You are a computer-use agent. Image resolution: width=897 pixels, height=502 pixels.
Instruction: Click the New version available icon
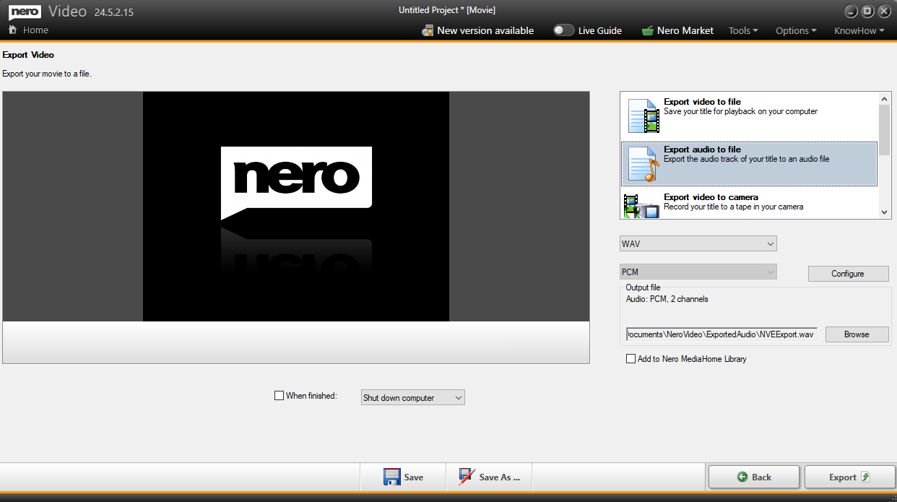[428, 30]
